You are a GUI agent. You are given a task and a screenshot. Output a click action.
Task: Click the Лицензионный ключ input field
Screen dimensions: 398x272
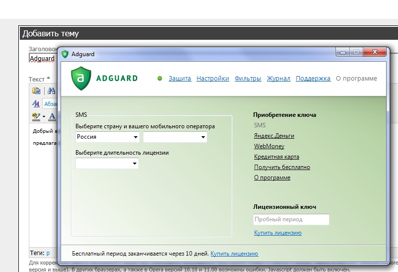pyautogui.click(x=291, y=219)
